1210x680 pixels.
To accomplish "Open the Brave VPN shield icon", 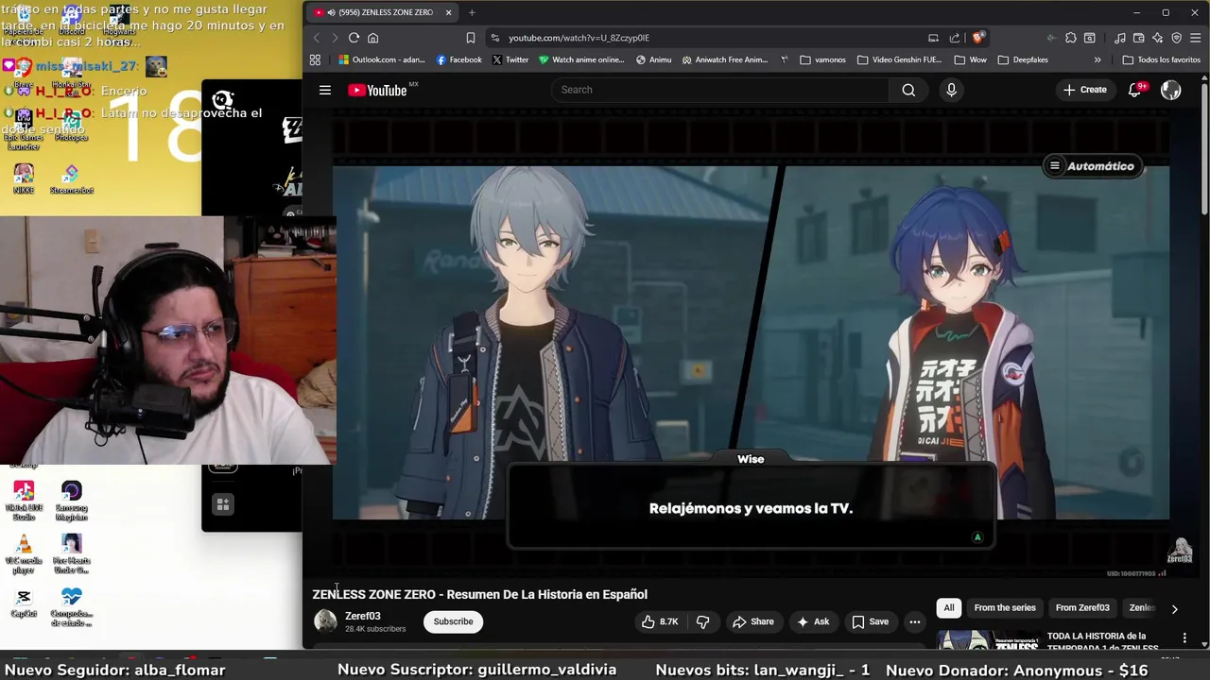I will point(1177,38).
